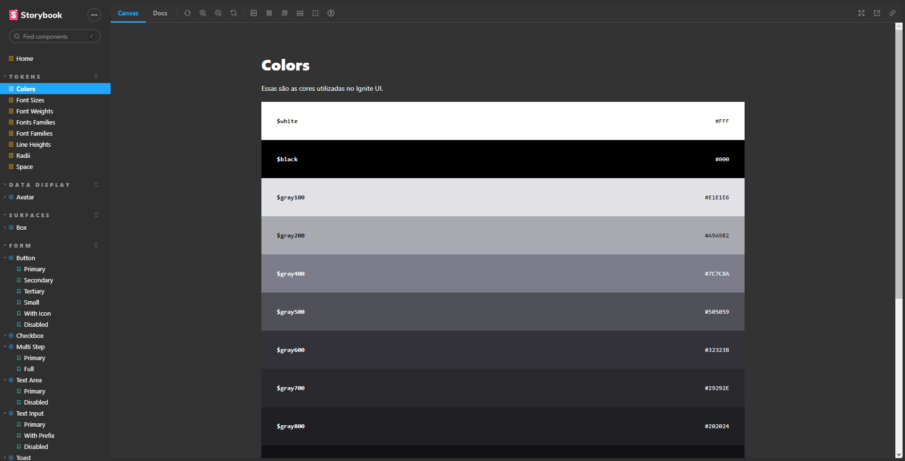The width and height of the screenshot is (905, 461).
Task: Switch to the Docs tab
Action: [x=160, y=13]
